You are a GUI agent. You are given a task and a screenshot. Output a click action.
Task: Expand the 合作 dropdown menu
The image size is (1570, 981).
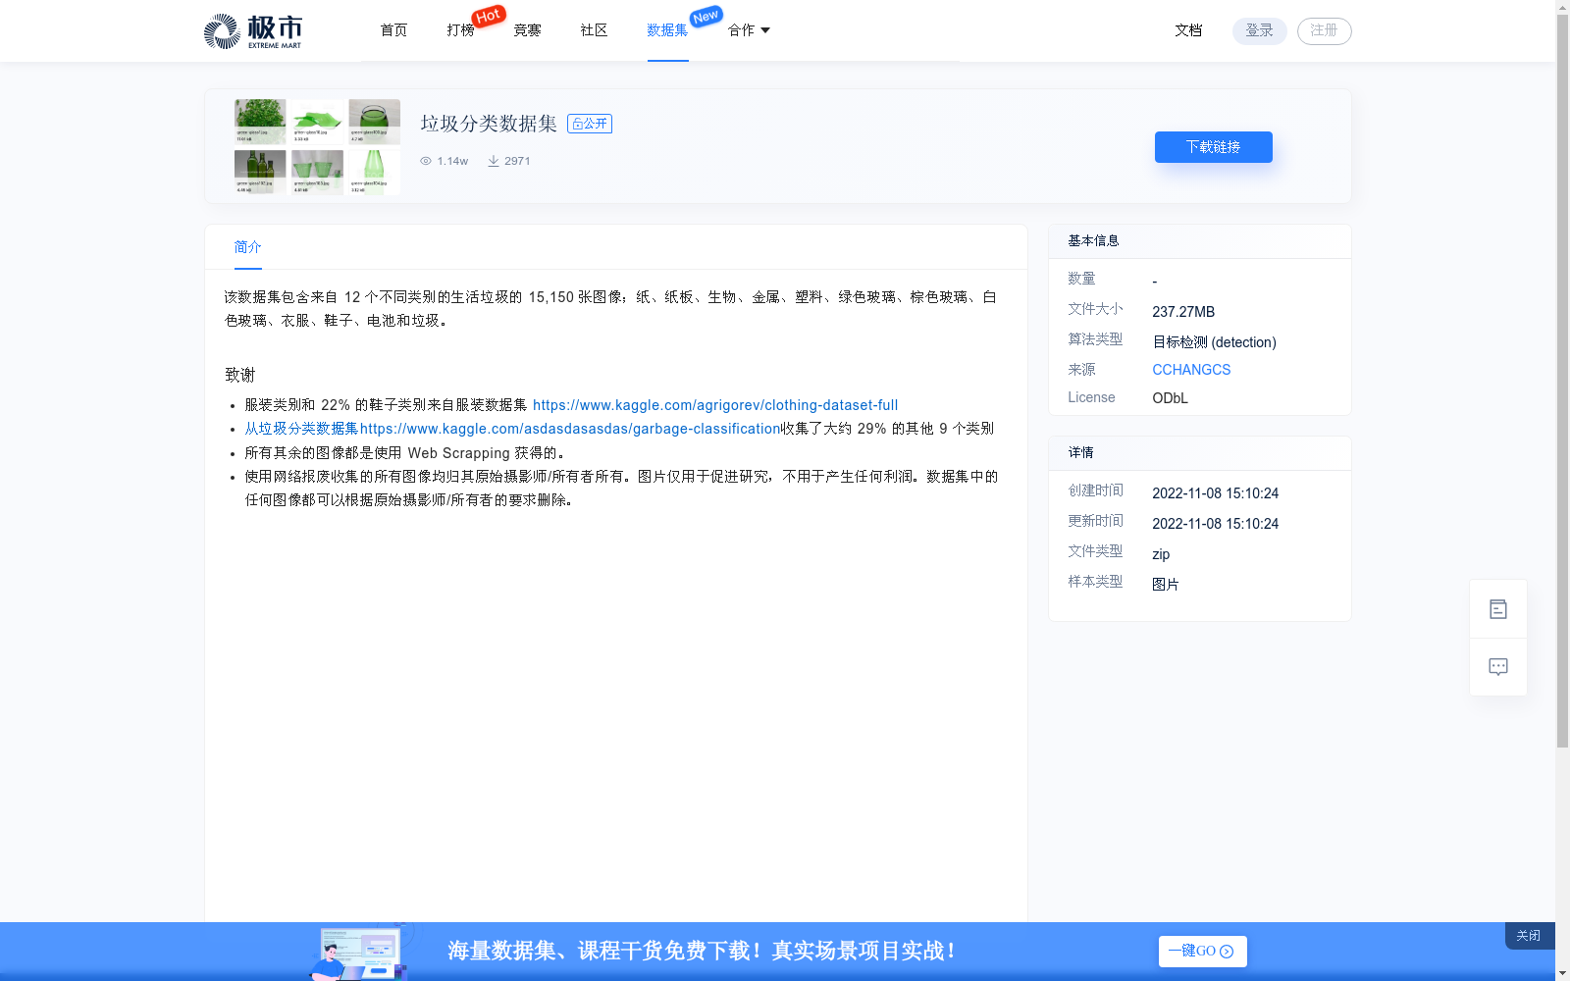(x=749, y=30)
